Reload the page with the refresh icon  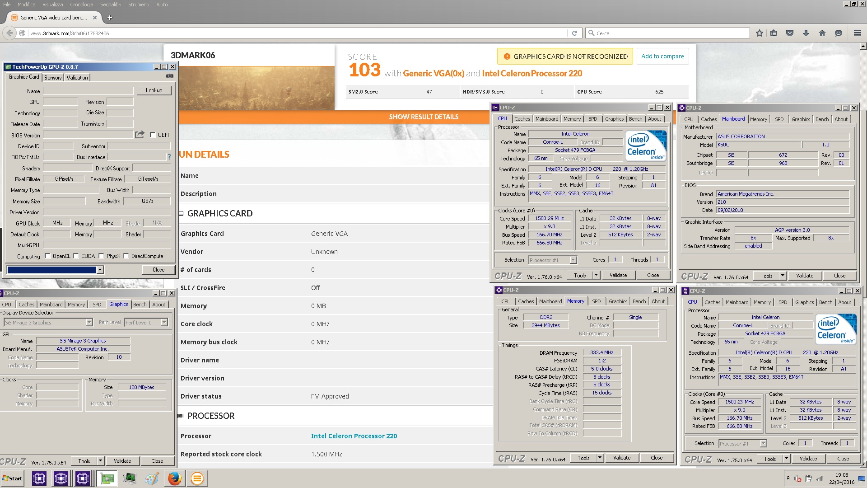pos(574,33)
